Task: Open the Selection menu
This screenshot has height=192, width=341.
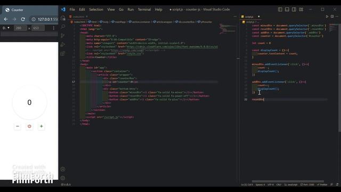Action: point(96,10)
